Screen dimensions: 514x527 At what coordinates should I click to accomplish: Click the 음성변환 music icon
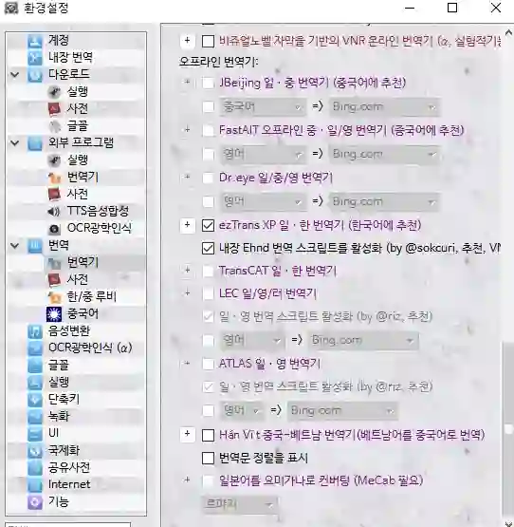[34, 331]
